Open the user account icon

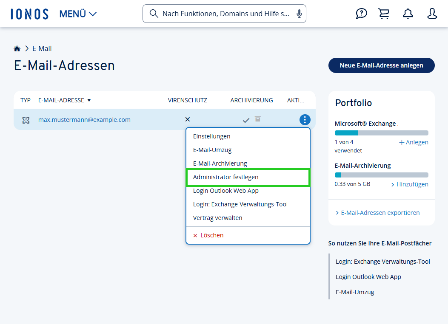432,14
